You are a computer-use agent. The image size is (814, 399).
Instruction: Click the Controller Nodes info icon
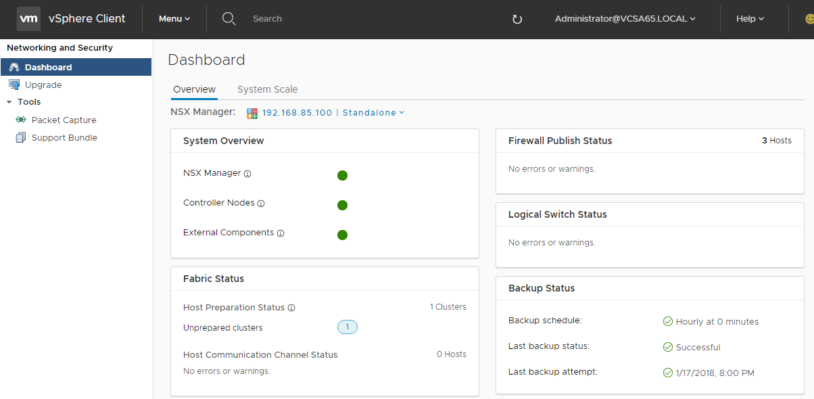(261, 204)
